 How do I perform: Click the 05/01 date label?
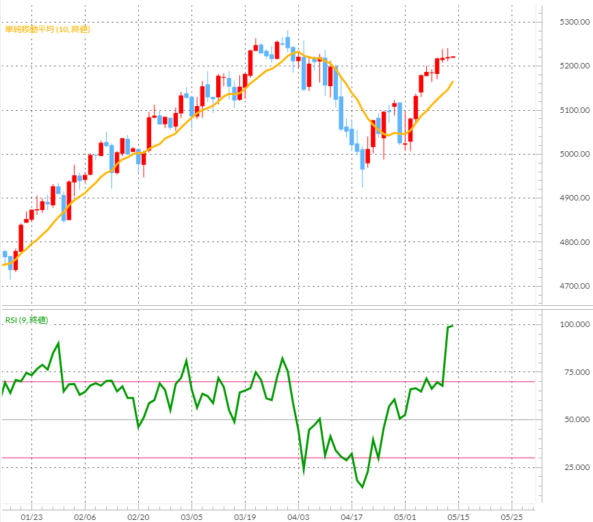click(x=405, y=517)
